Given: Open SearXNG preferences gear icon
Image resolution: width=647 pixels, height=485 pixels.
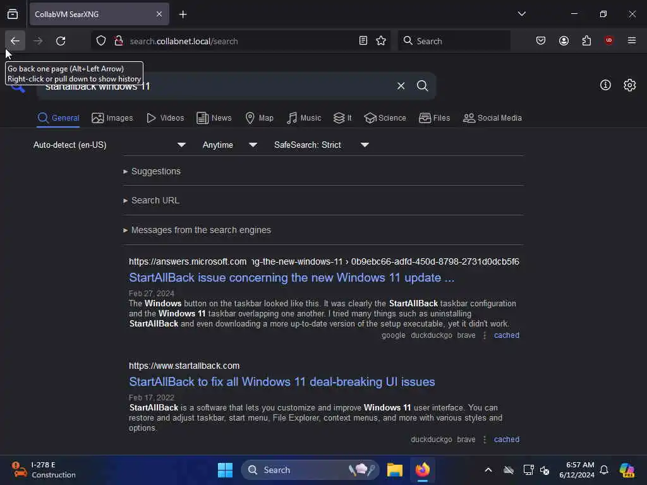Looking at the screenshot, I should (x=630, y=85).
